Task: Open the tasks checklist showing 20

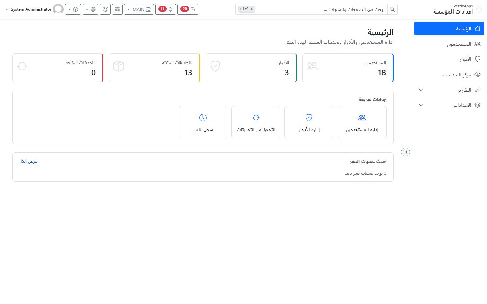Action: [188, 9]
